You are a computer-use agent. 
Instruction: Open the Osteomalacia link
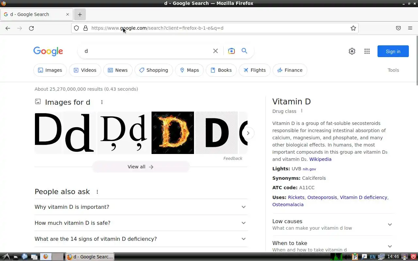(x=288, y=205)
